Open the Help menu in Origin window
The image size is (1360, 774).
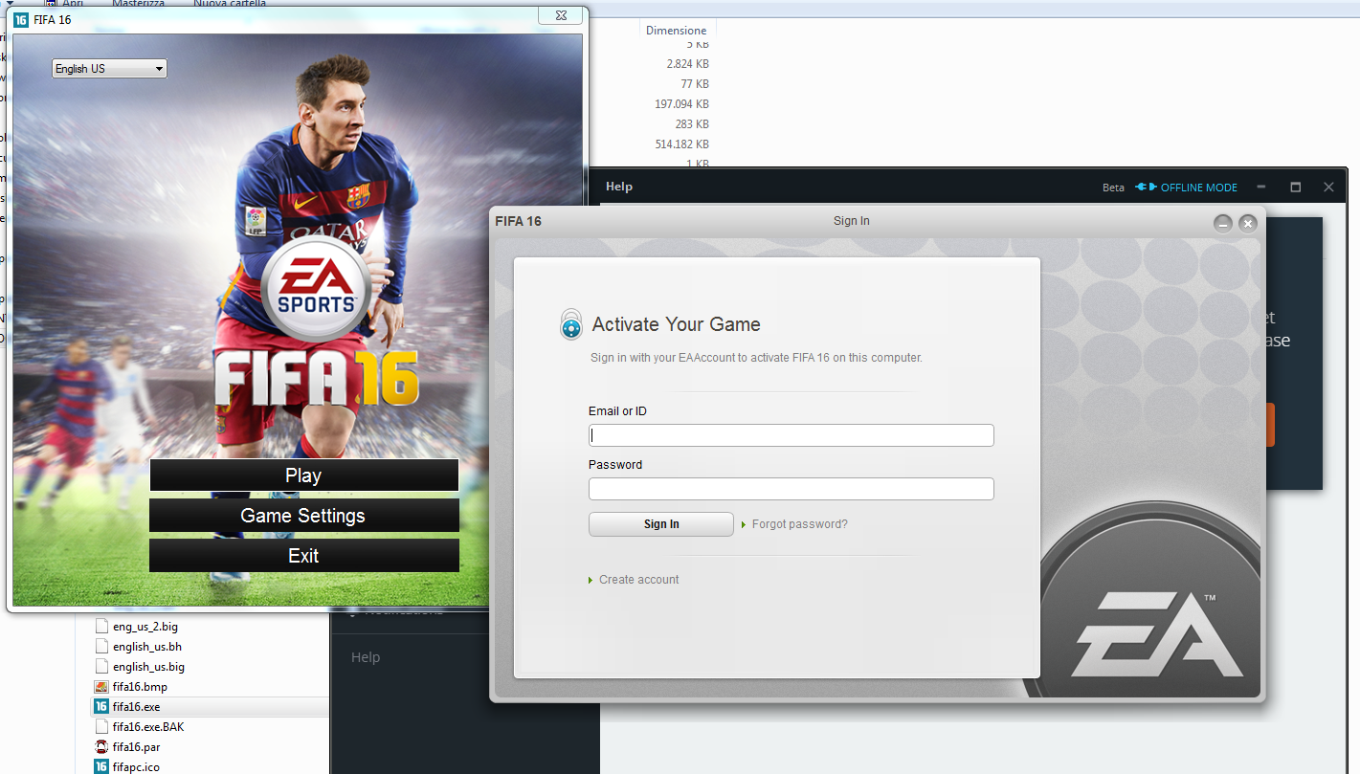619,187
